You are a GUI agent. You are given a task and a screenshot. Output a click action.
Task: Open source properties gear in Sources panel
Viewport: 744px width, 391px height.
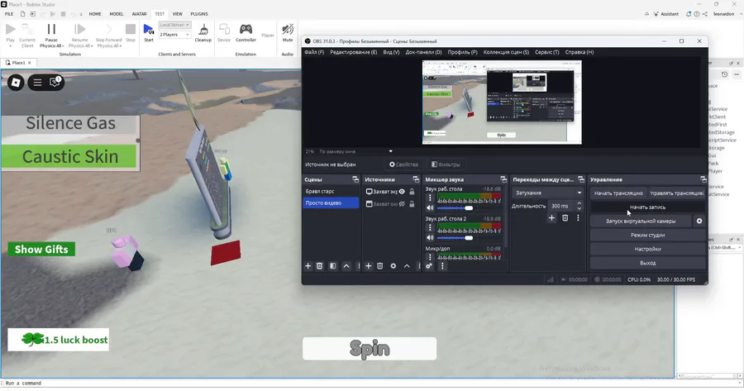coord(393,266)
